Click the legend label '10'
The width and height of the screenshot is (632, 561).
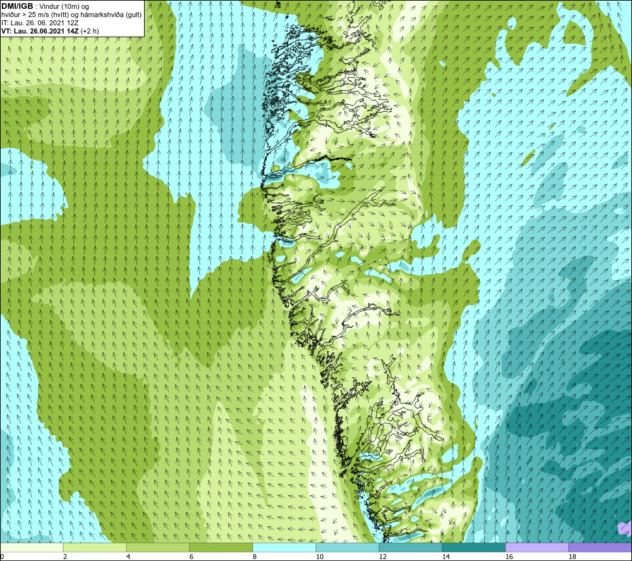(319, 557)
